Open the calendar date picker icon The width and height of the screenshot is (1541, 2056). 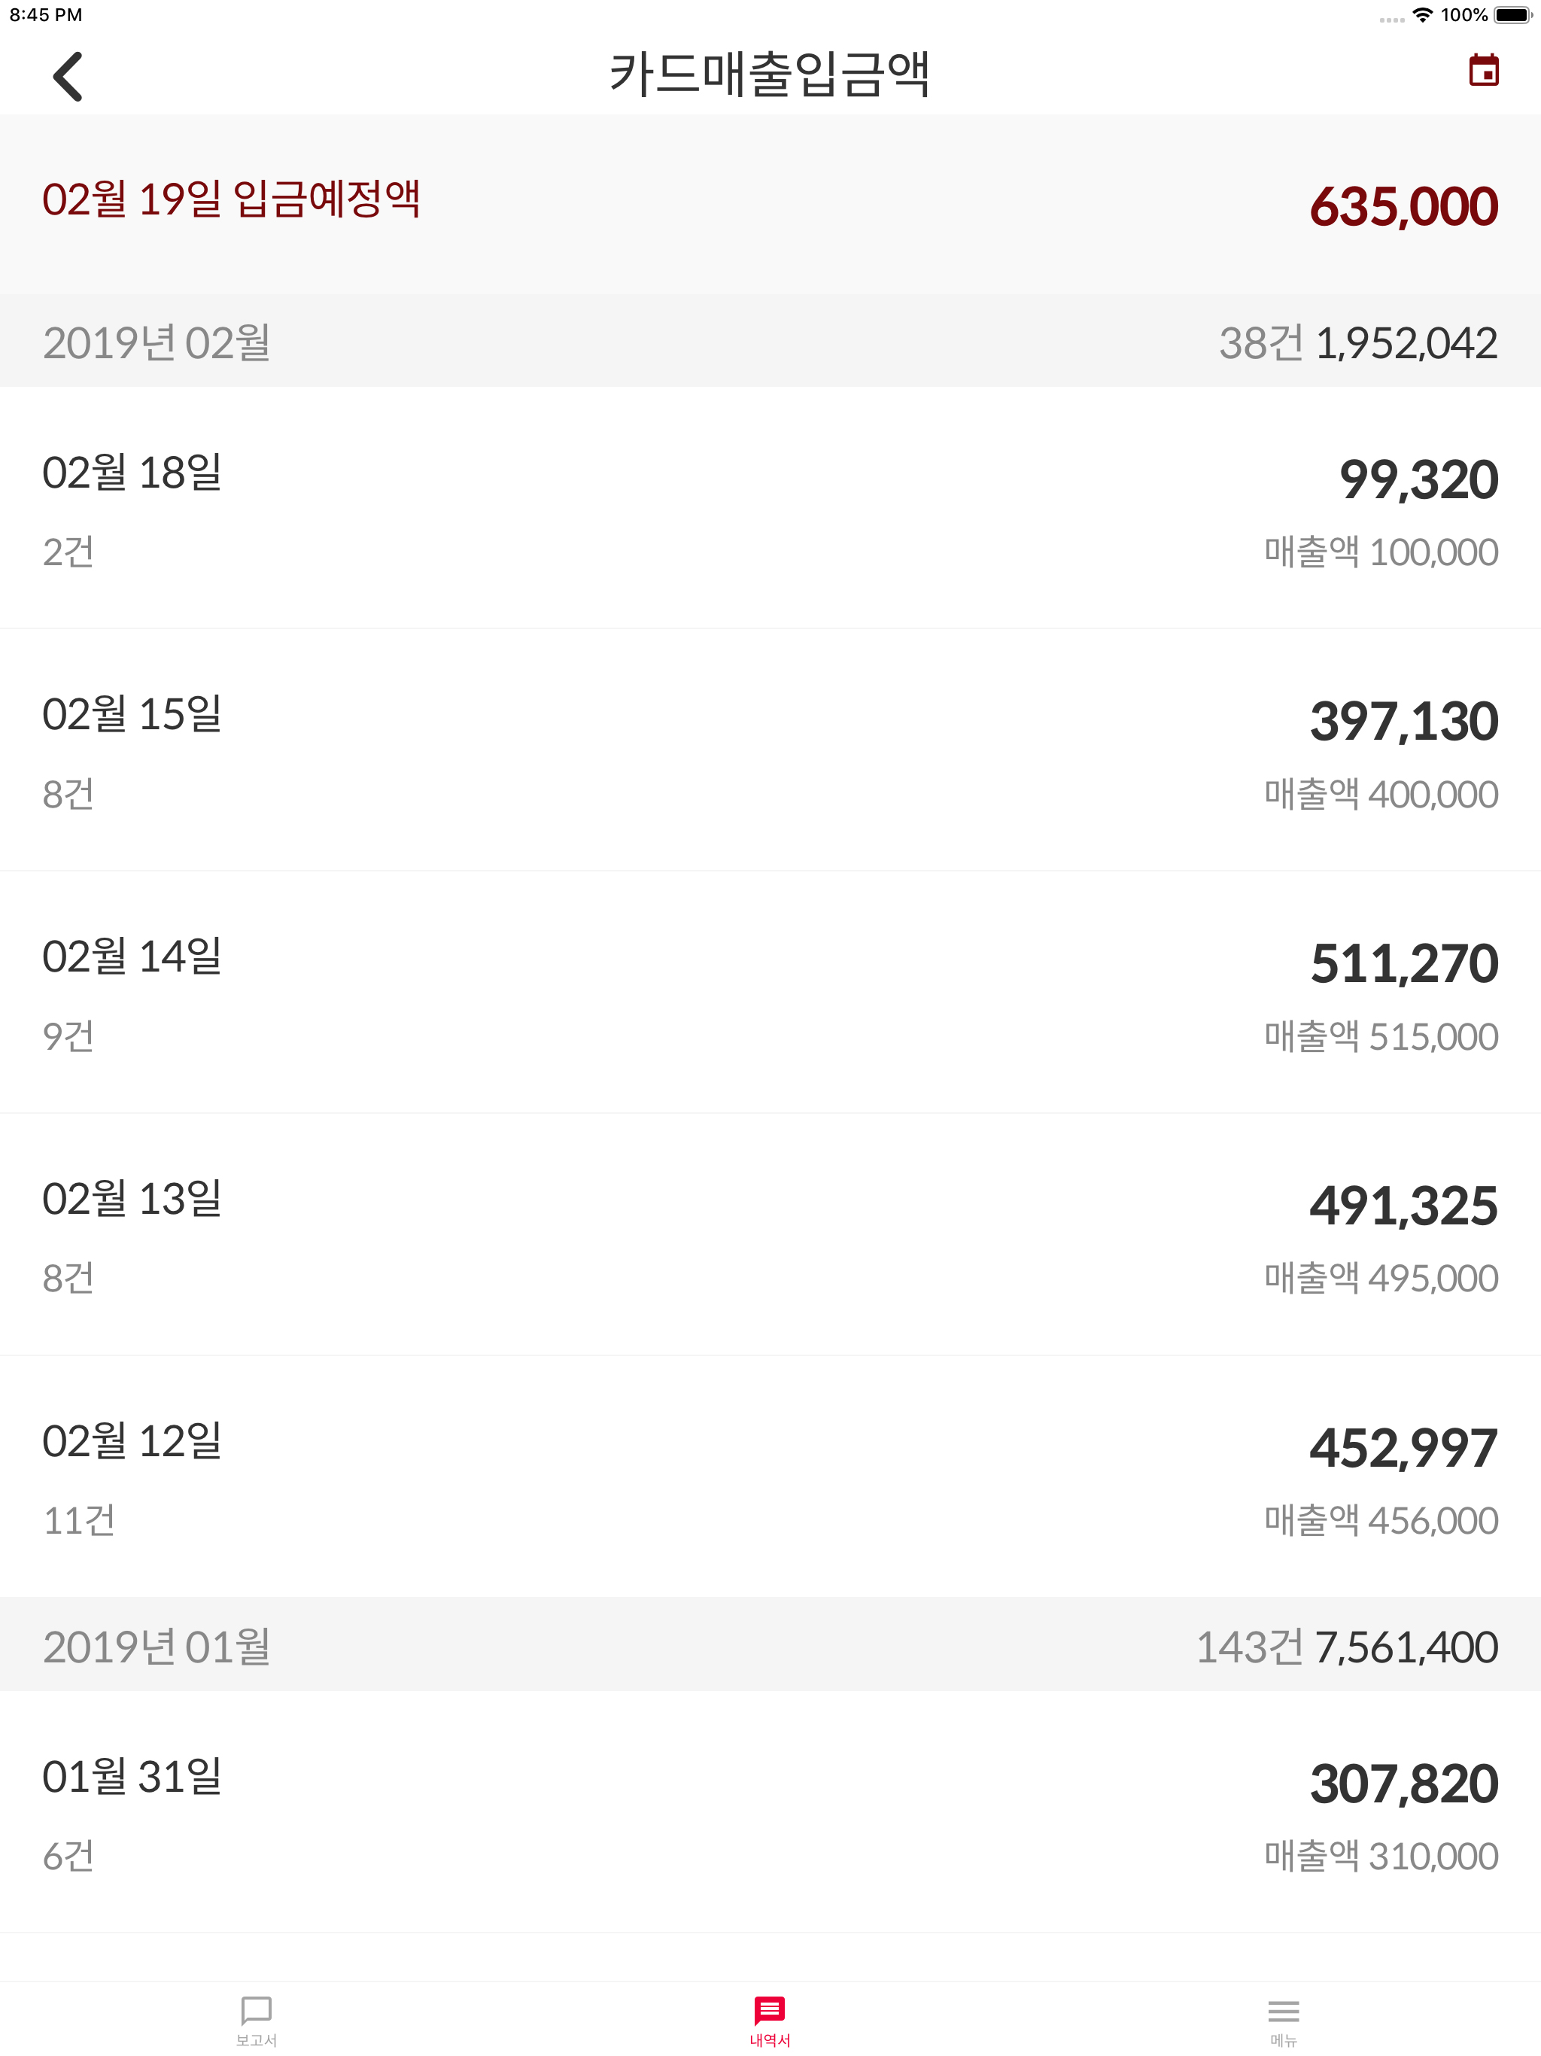(1482, 71)
